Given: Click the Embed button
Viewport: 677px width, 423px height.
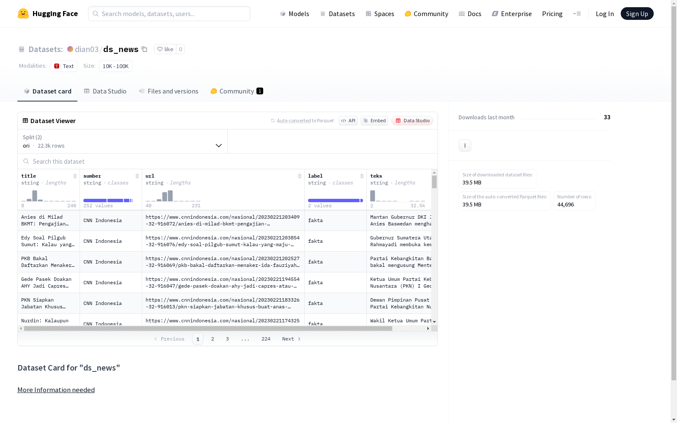Looking at the screenshot, I should 374,121.
